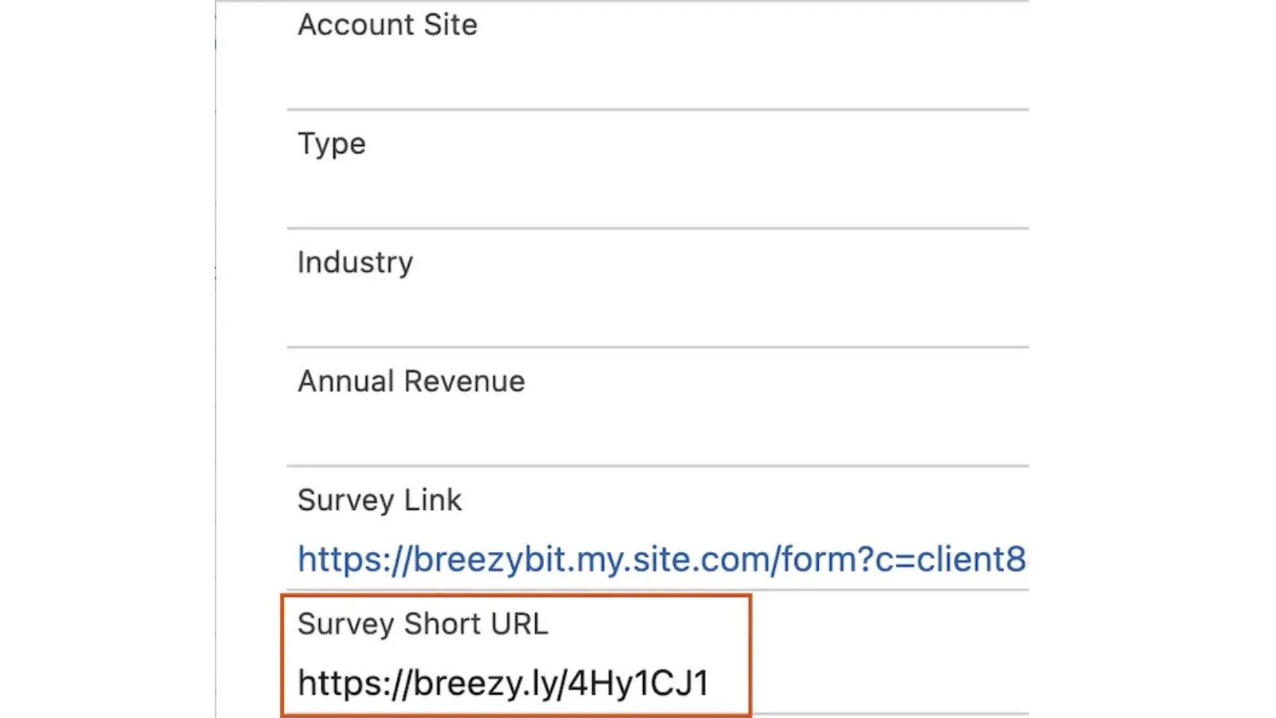Select the Survey Short URL value text
1276x718 pixels.
coord(504,682)
